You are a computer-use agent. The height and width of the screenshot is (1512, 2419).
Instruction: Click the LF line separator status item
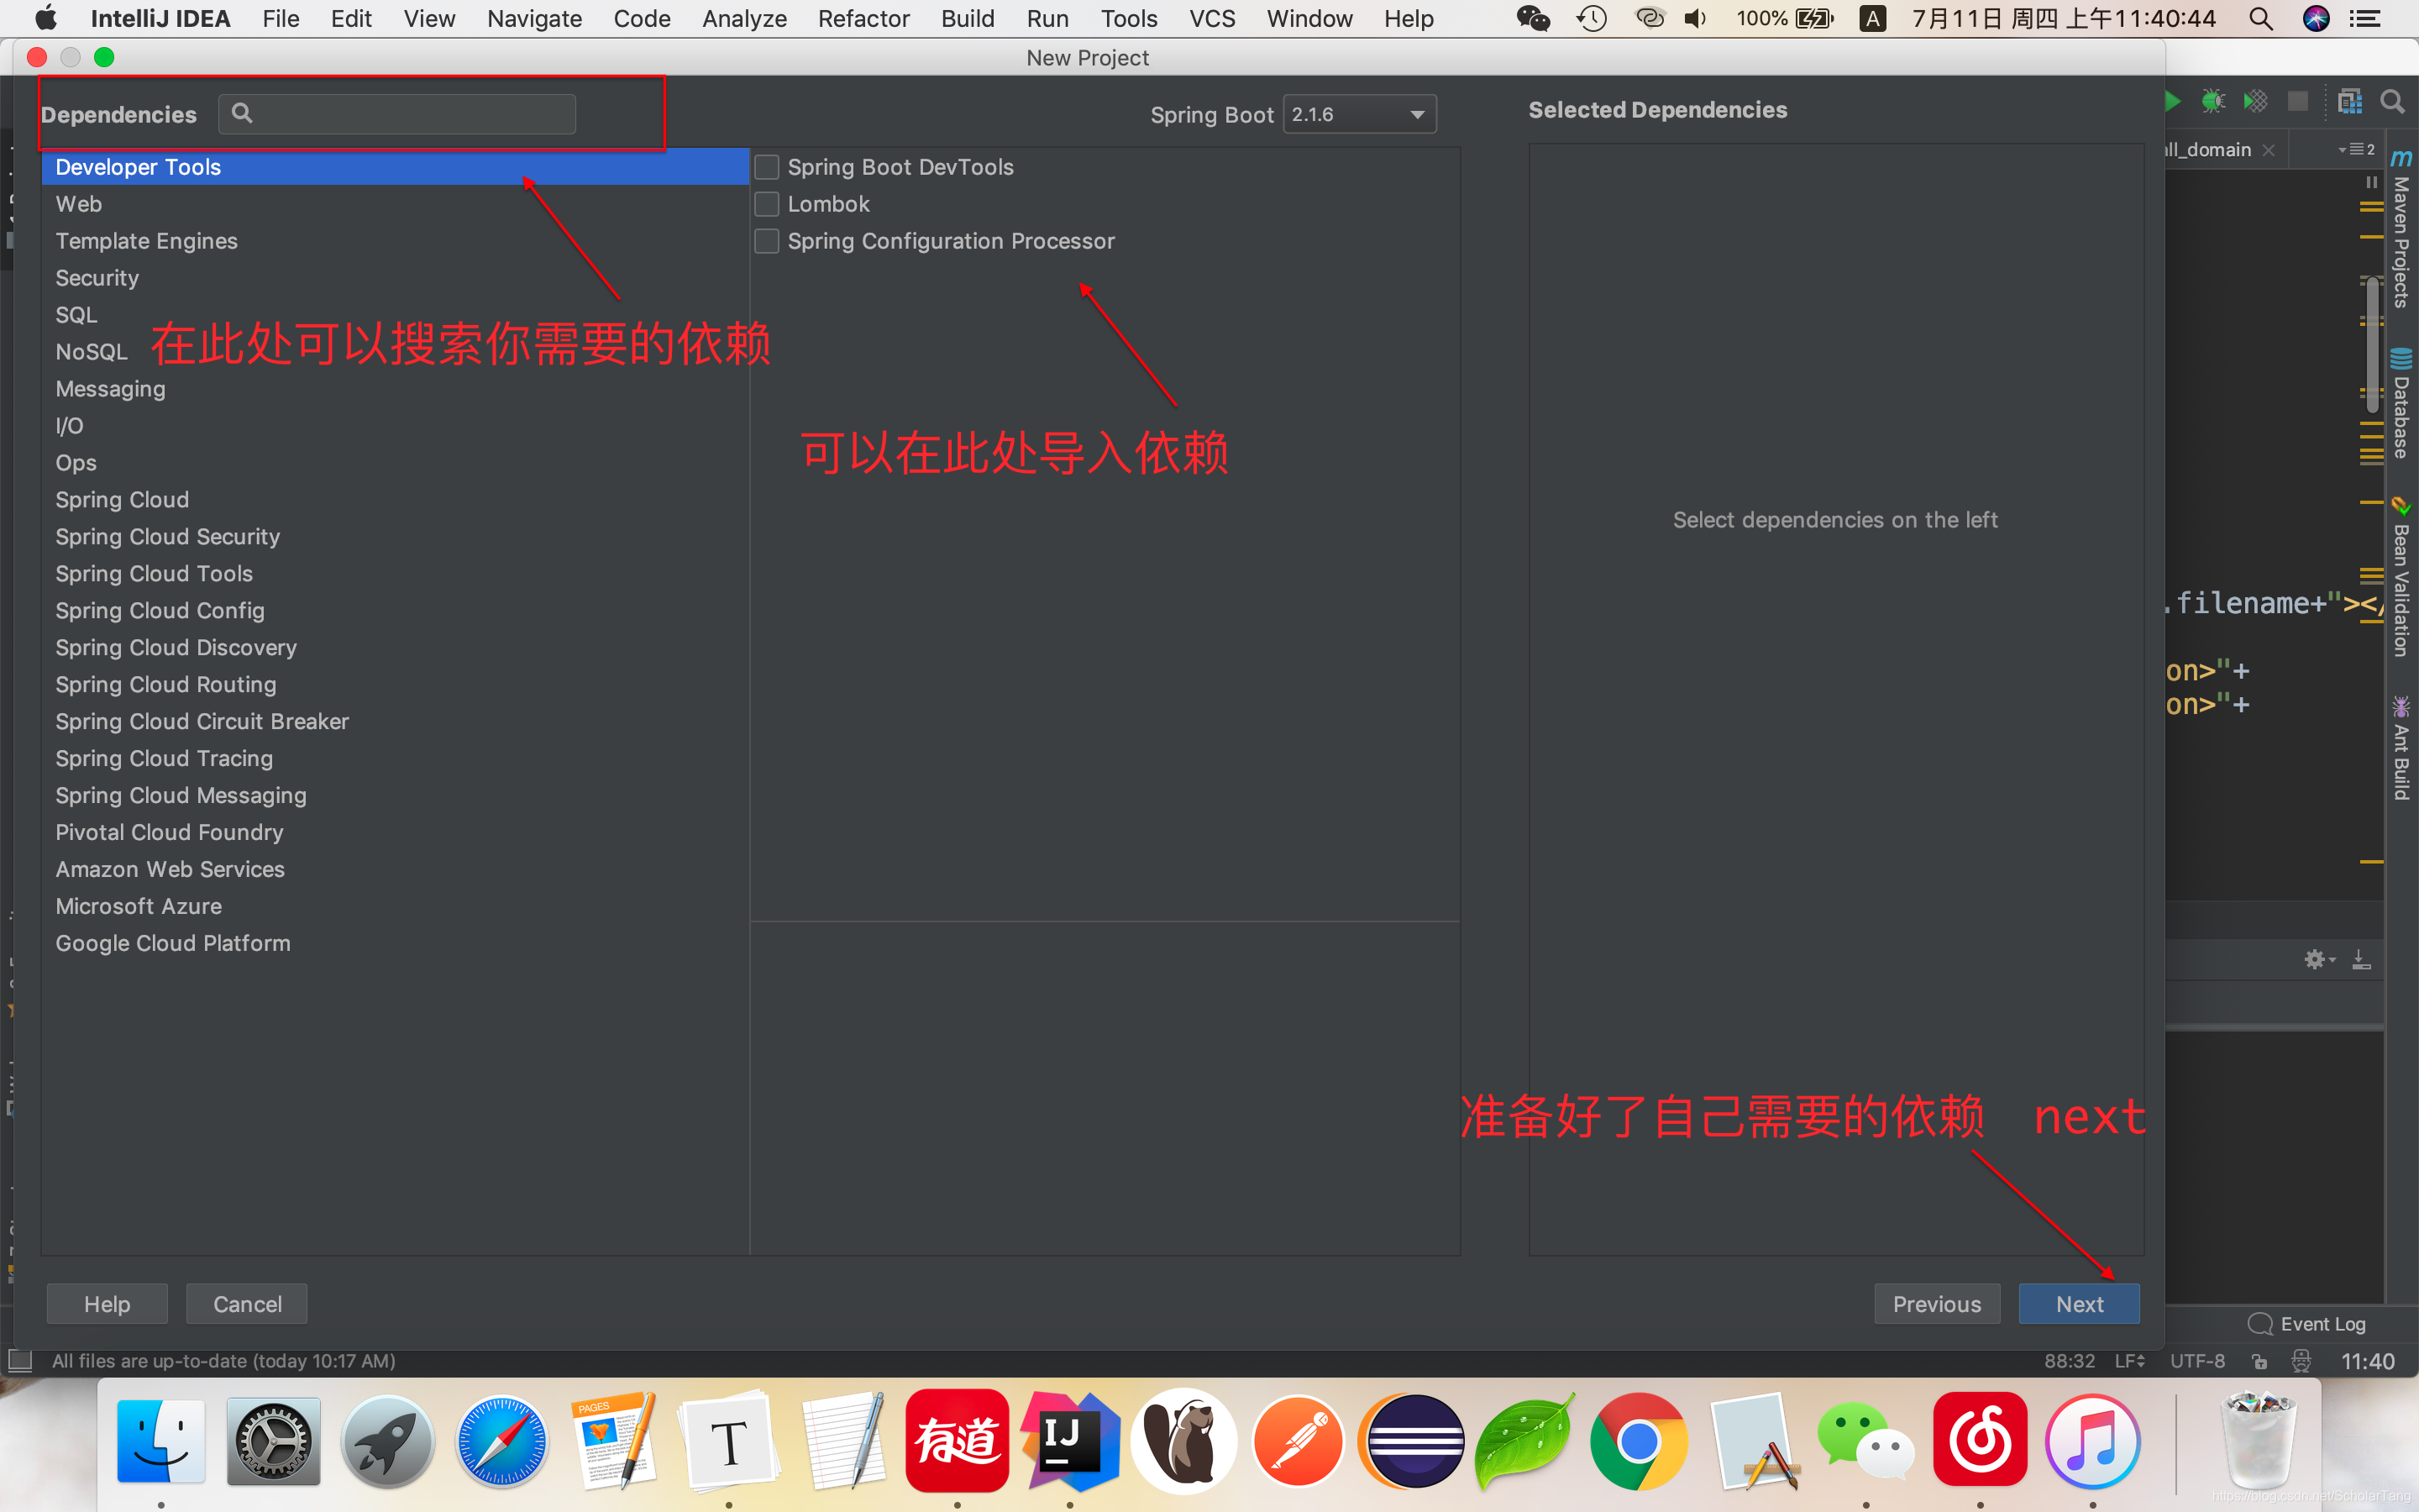(2130, 1361)
